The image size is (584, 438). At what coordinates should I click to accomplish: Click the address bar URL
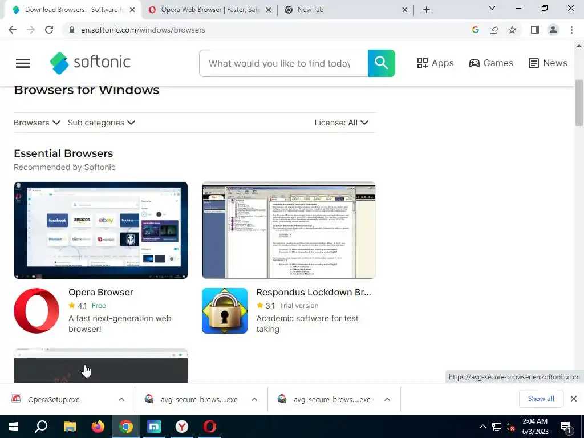(x=143, y=30)
